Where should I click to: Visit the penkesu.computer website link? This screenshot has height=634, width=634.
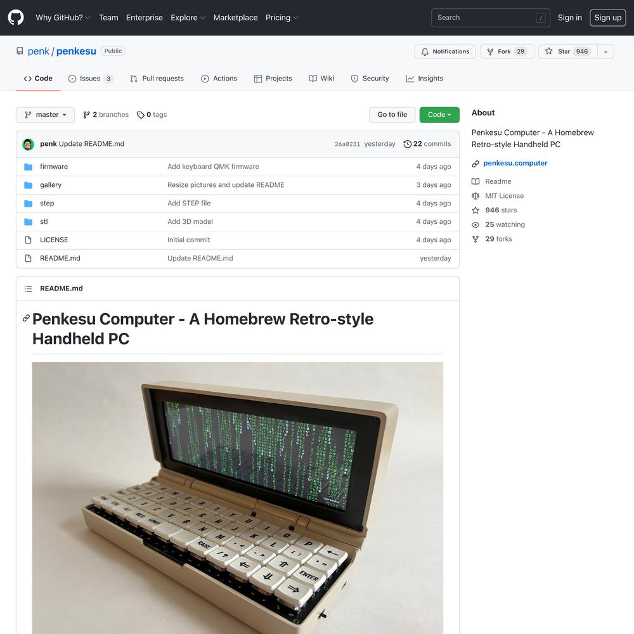point(515,164)
